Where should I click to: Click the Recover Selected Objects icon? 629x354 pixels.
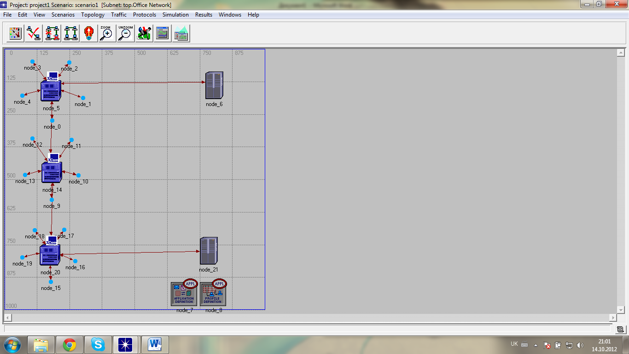pyautogui.click(x=70, y=33)
